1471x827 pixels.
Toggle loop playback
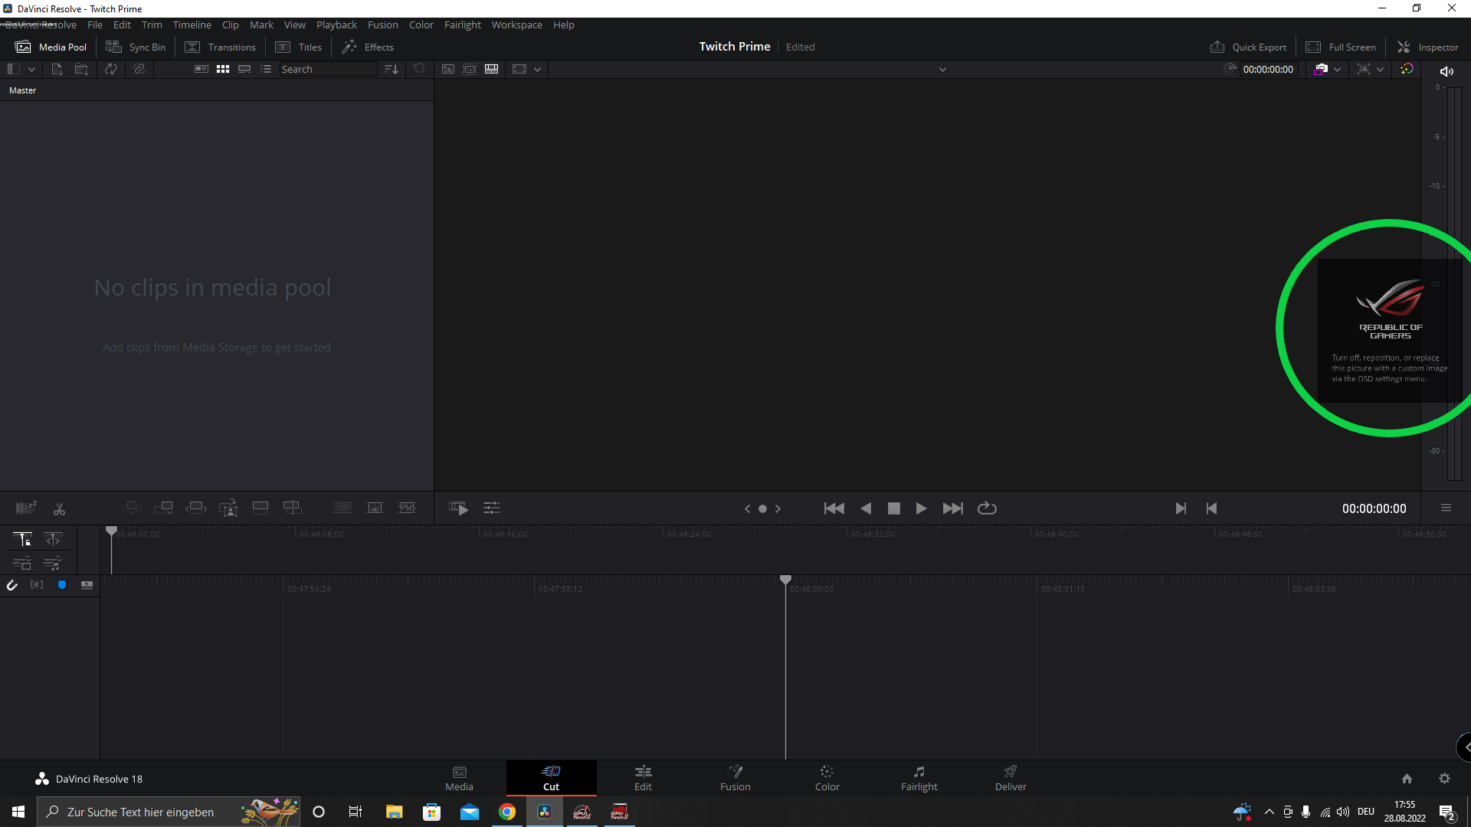987,508
